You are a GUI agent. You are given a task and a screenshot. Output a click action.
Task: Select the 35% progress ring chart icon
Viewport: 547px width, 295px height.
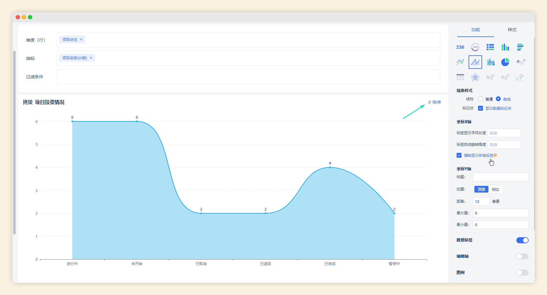475,47
